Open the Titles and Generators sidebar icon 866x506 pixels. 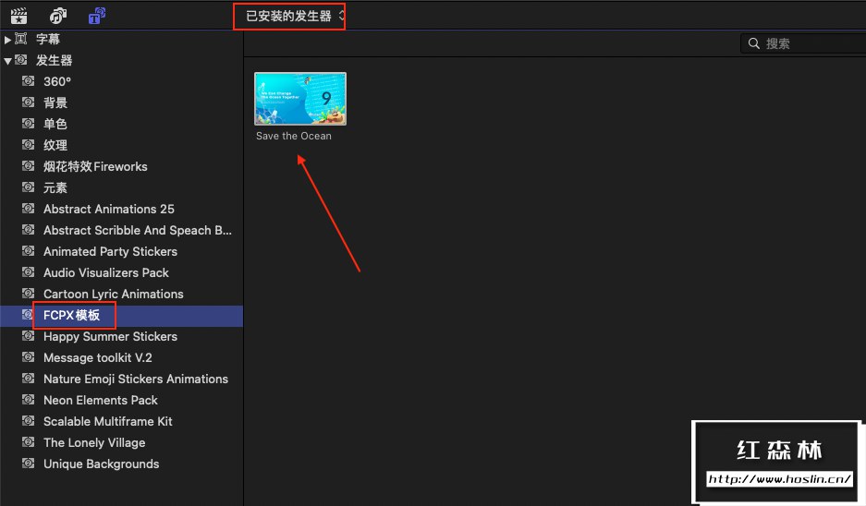[x=97, y=16]
